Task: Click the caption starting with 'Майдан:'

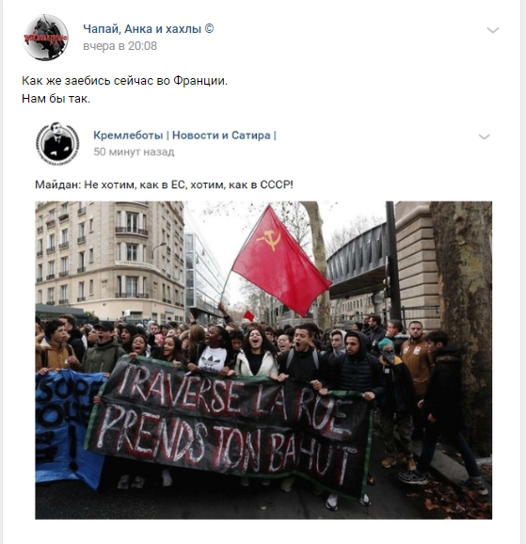Action: (164, 184)
